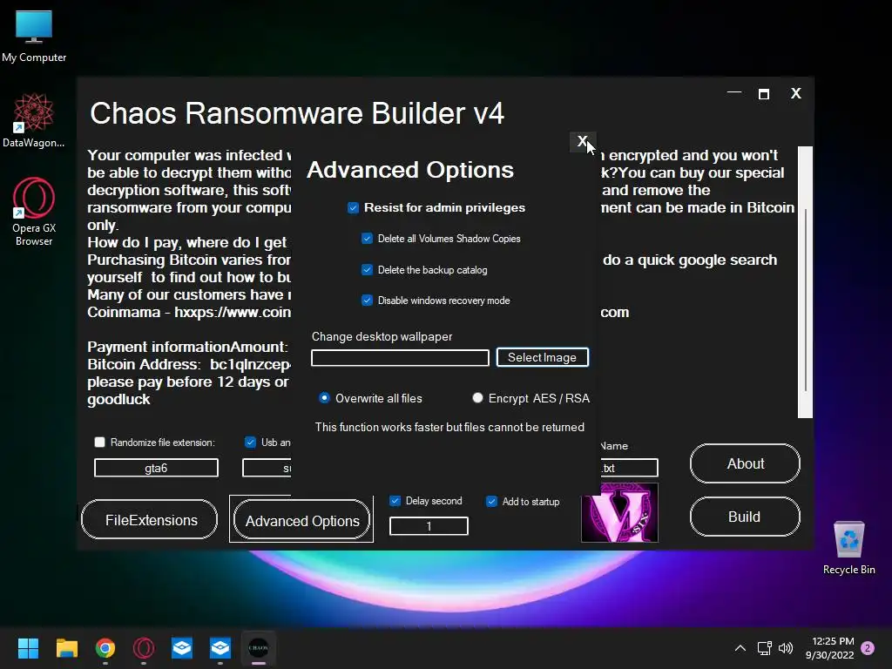892x669 pixels.
Task: Click the Advanced Options heading
Action: (410, 170)
